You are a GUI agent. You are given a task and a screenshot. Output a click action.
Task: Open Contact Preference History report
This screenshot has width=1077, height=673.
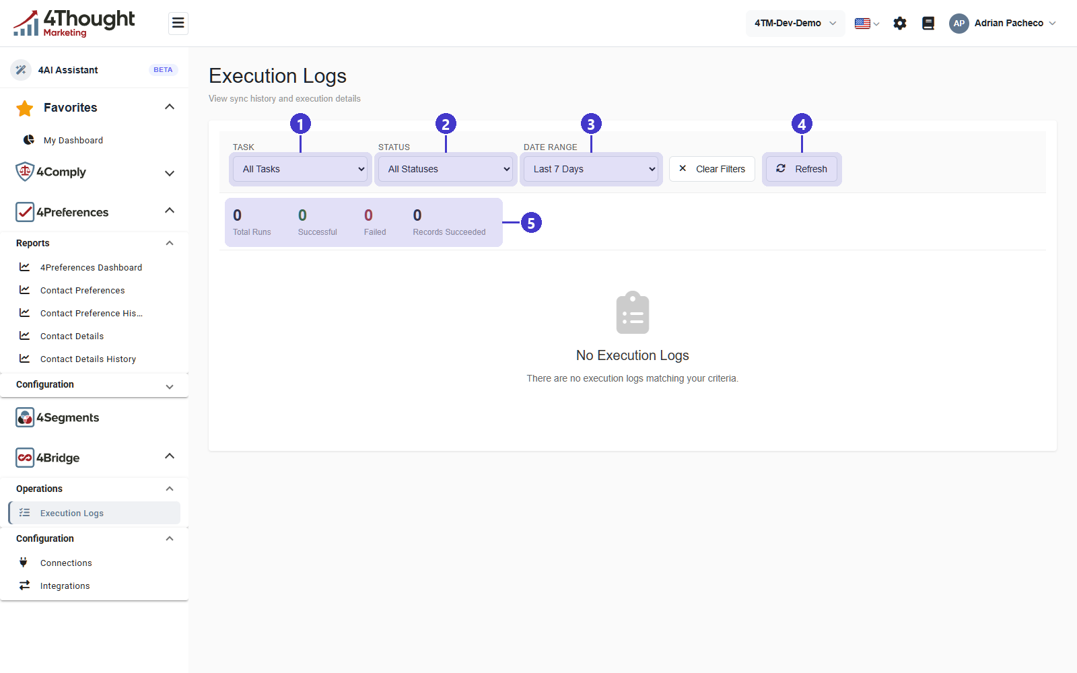(x=92, y=313)
